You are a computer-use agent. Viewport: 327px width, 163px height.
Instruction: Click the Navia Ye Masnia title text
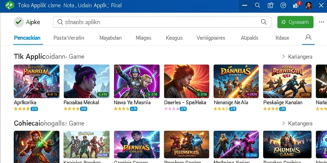[x=132, y=103]
